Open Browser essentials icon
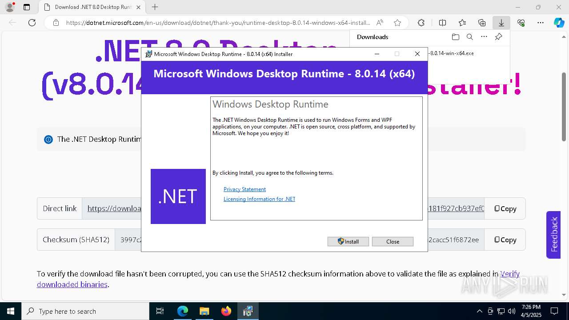 521,23
